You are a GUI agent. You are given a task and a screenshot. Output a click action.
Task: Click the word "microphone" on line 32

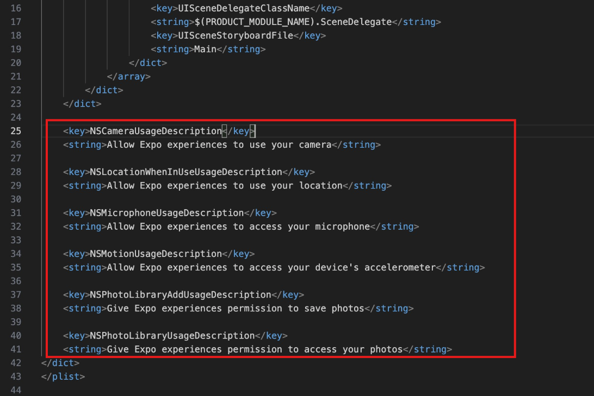coord(342,227)
